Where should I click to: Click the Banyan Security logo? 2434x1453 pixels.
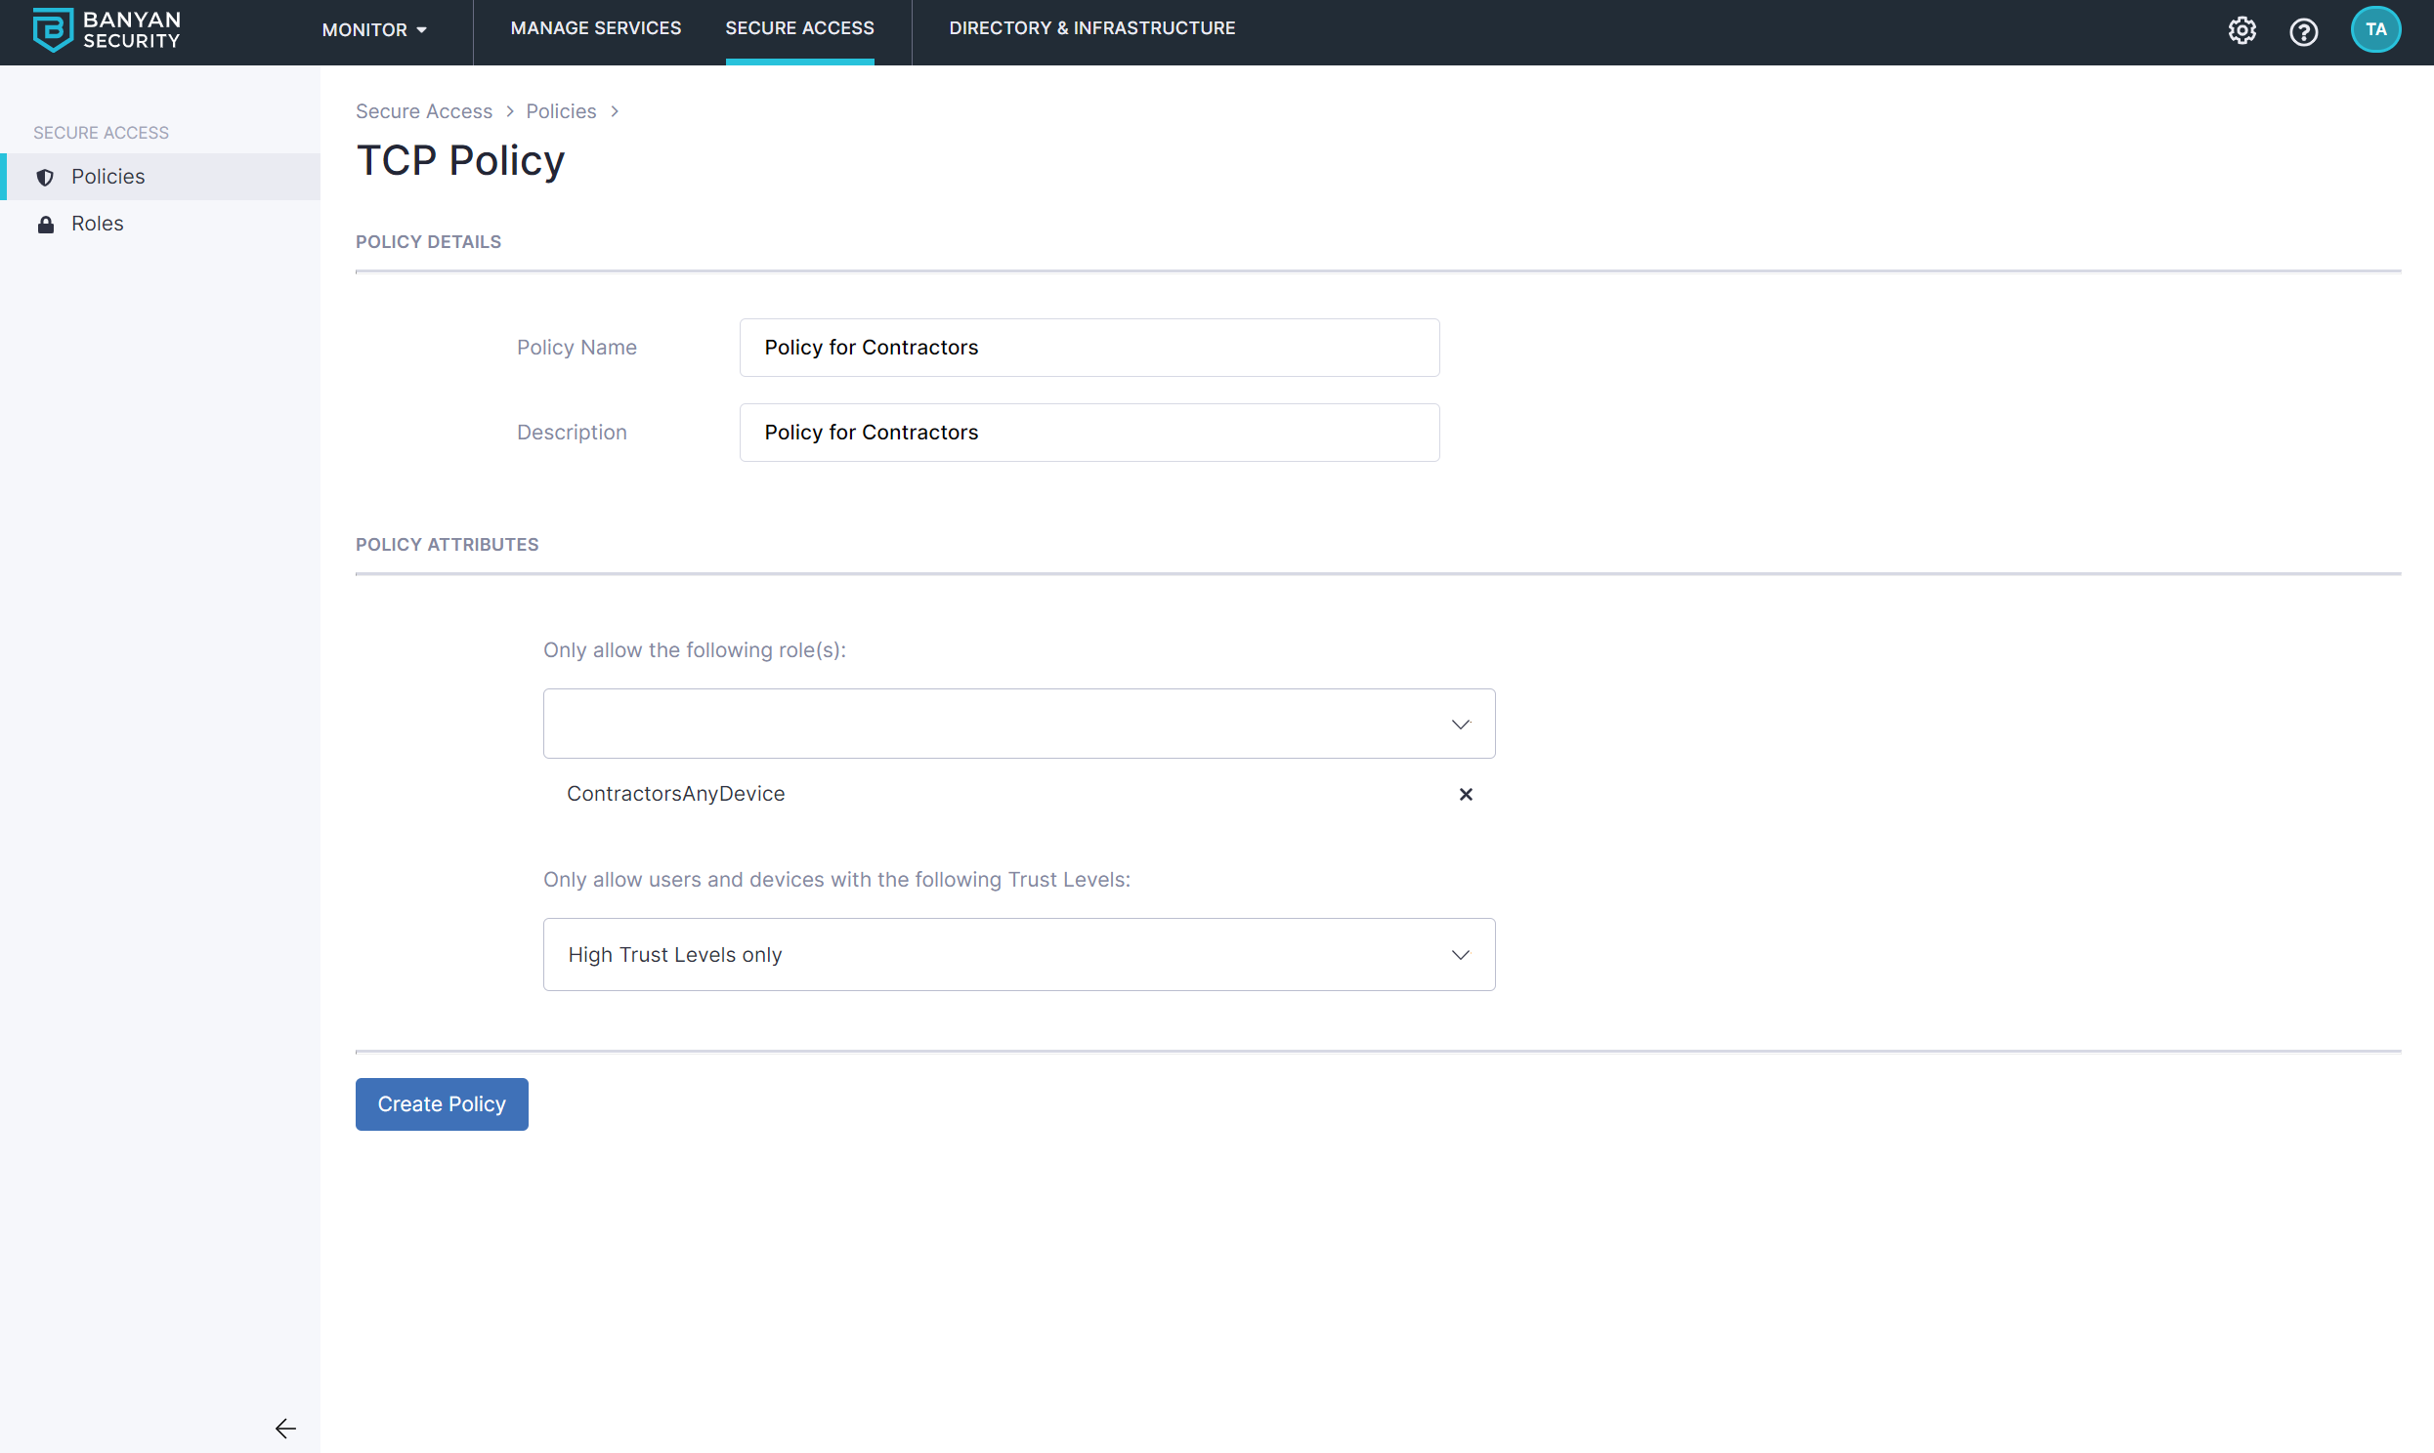pos(107,30)
